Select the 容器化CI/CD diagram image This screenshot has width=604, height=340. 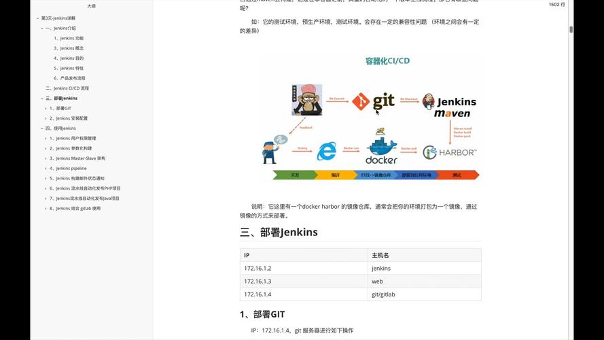tap(370, 118)
